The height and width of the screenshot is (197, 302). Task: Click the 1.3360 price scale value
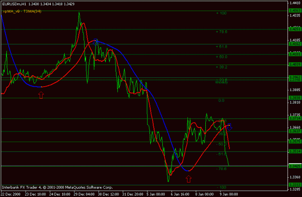click(295, 177)
